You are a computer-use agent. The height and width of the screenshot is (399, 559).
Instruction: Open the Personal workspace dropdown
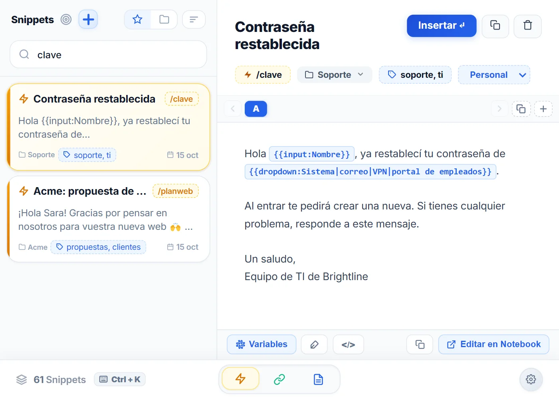pos(494,75)
